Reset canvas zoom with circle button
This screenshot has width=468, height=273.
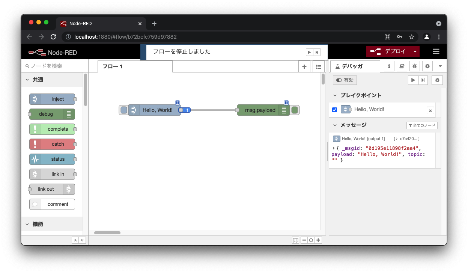pyautogui.click(x=311, y=240)
